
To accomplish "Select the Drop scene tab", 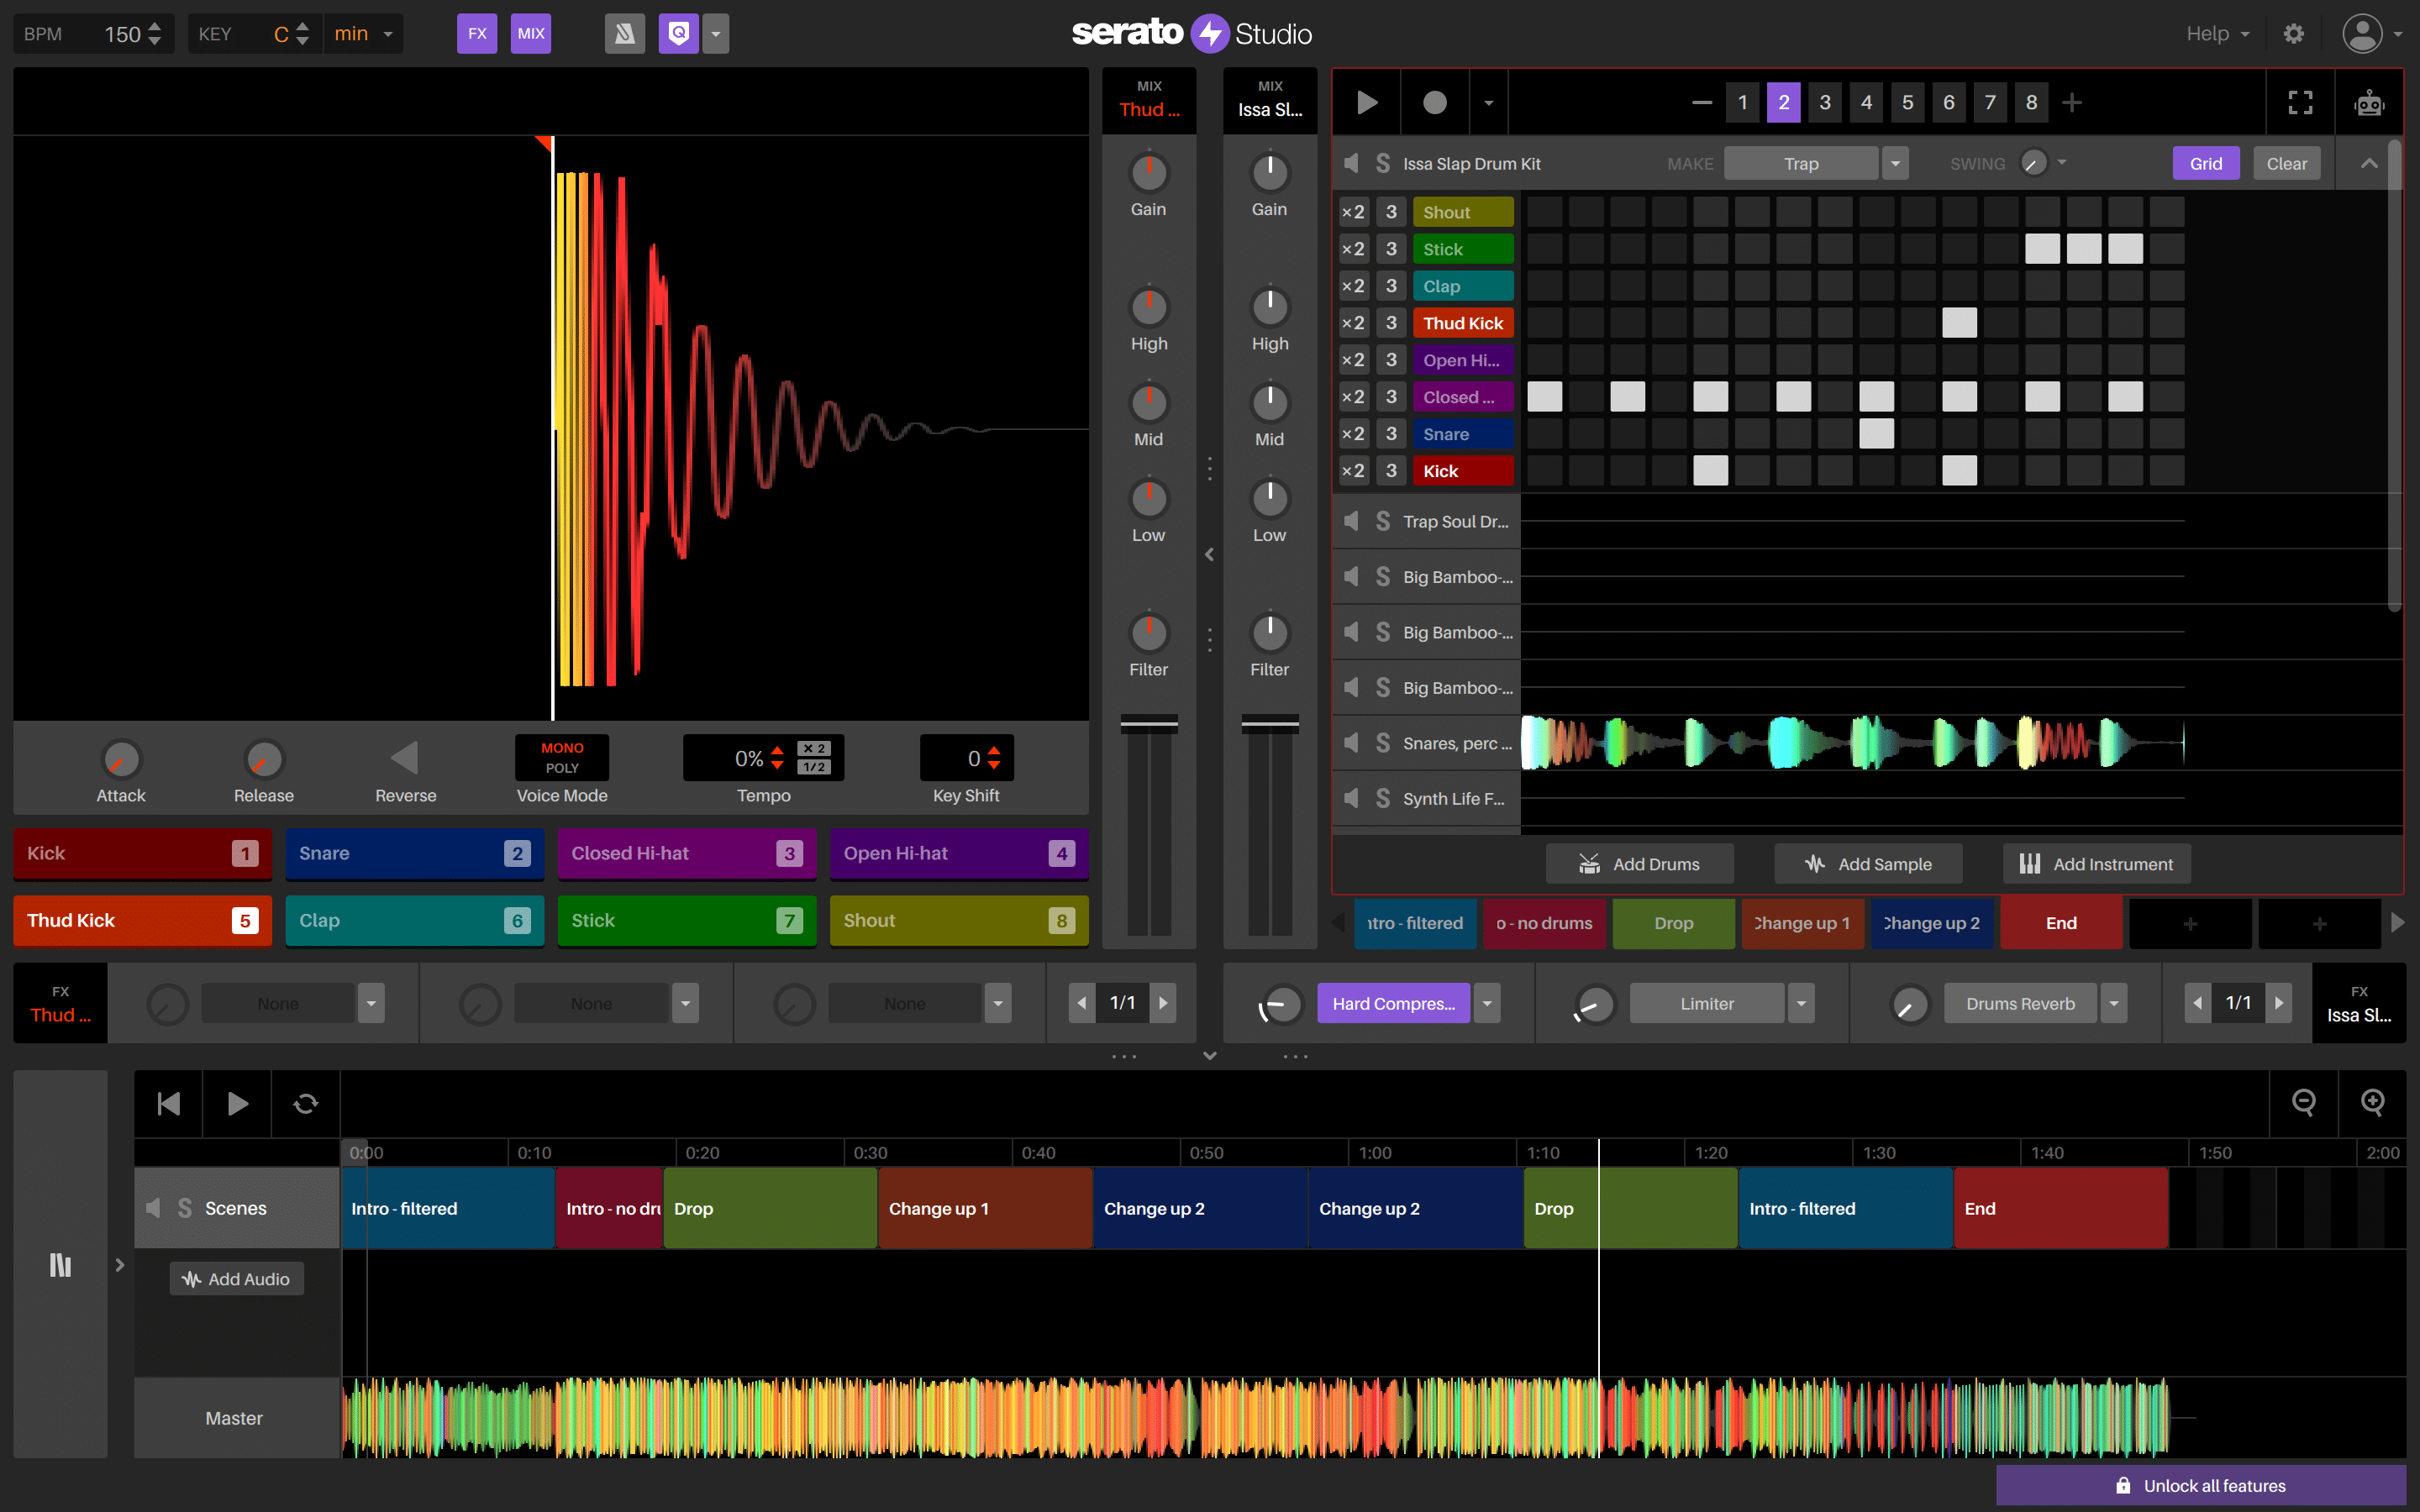I will (x=1672, y=920).
